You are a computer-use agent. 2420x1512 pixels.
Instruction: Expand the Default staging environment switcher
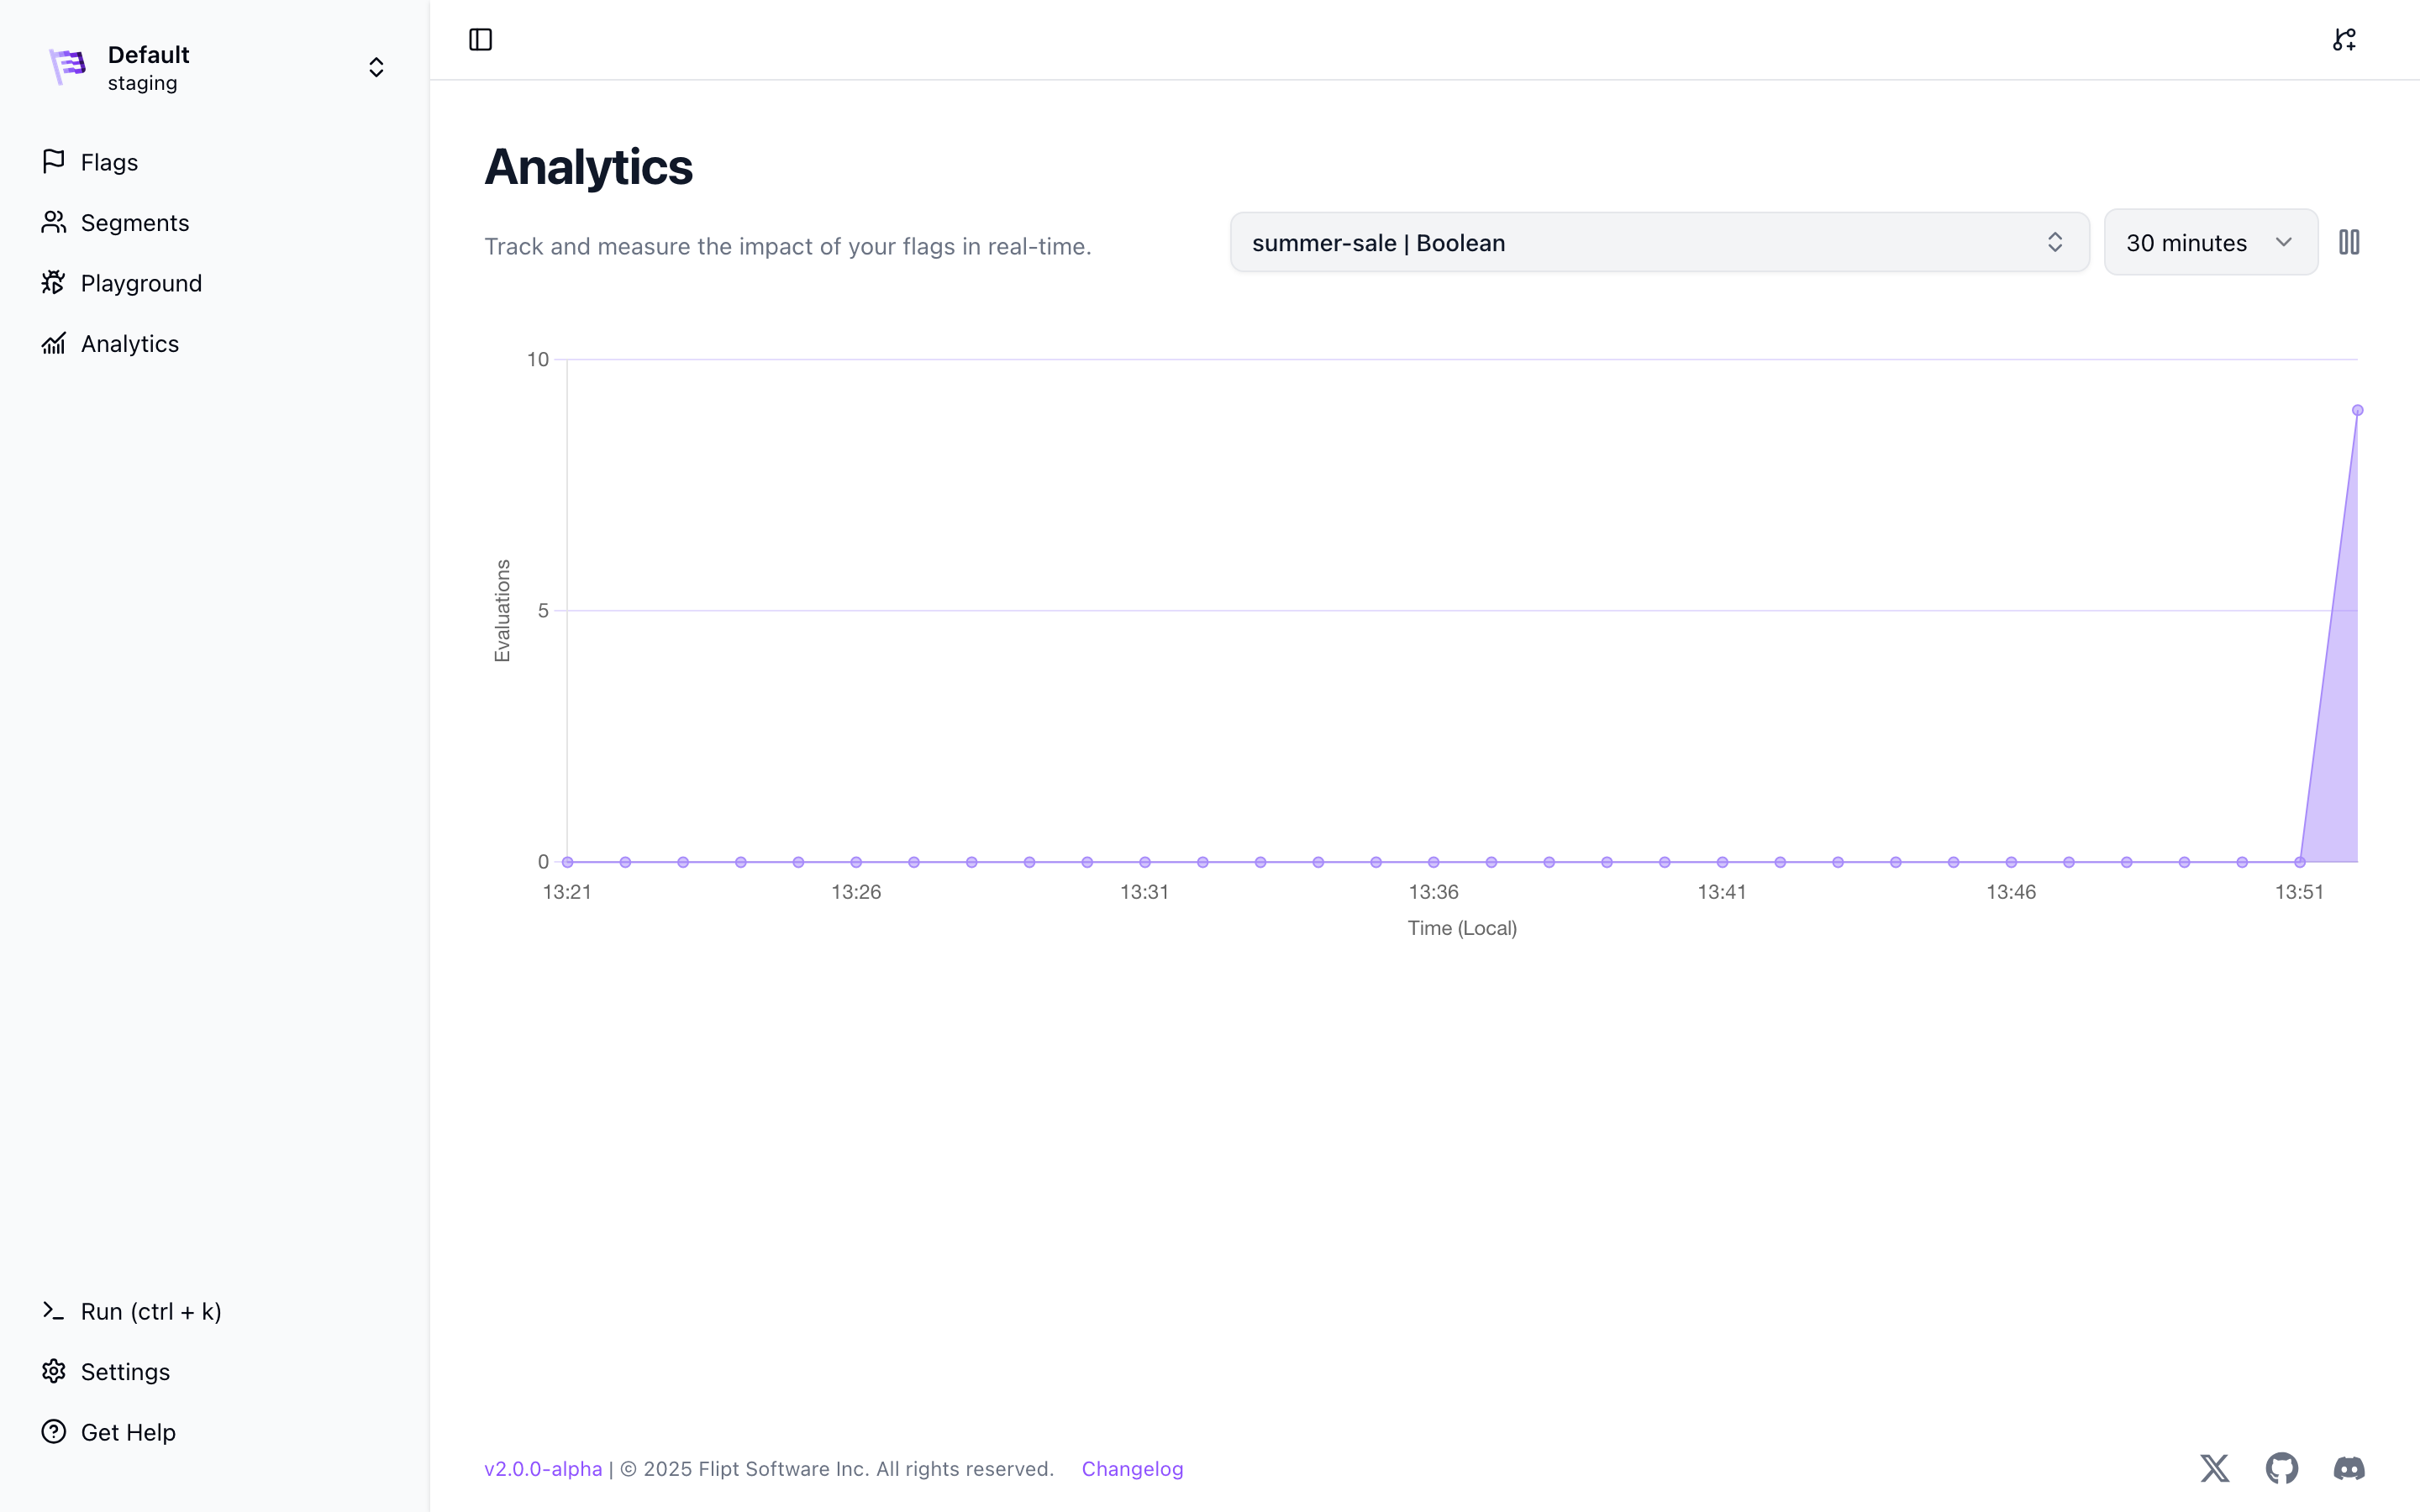click(x=376, y=67)
